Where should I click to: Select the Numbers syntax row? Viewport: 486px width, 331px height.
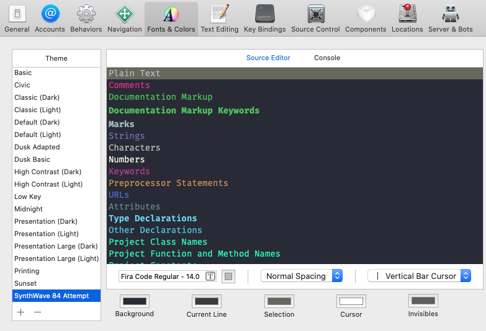(295, 159)
